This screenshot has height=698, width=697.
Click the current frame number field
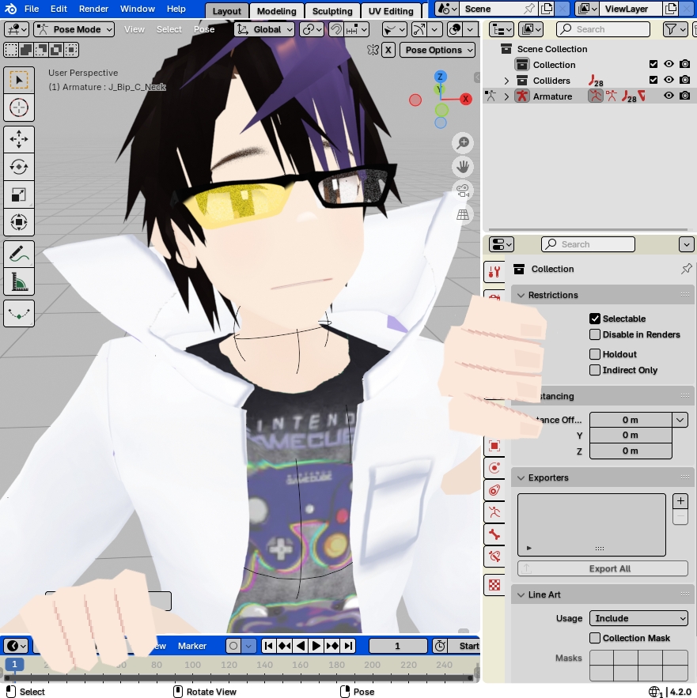pyautogui.click(x=398, y=646)
